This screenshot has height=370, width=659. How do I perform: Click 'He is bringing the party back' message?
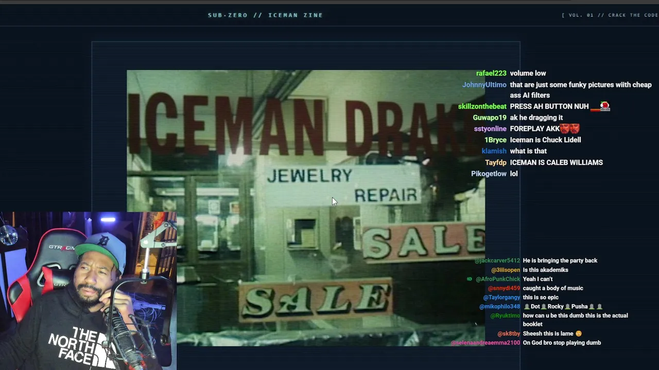click(x=560, y=261)
